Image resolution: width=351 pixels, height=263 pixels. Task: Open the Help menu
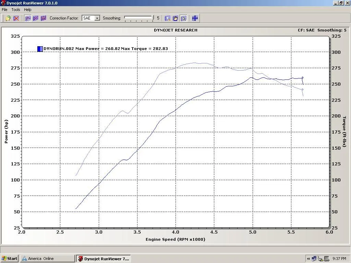tap(27, 10)
